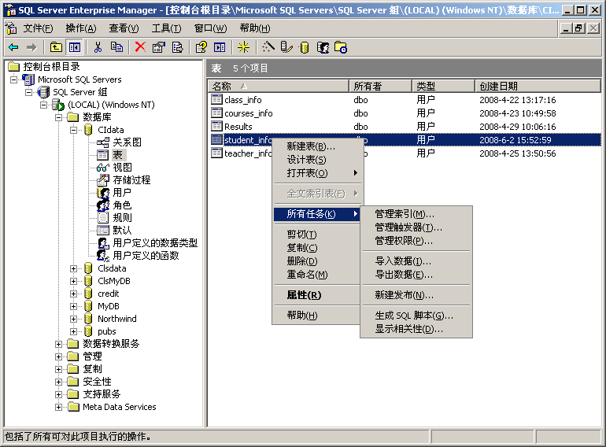The image size is (606, 447).
Task: Click the red Delete X toolbar icon
Action: click(140, 47)
